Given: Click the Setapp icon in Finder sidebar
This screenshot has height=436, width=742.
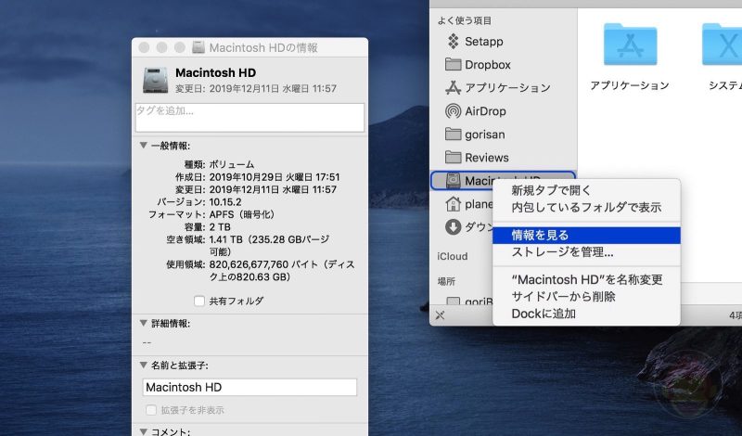Looking at the screenshot, I should [453, 41].
